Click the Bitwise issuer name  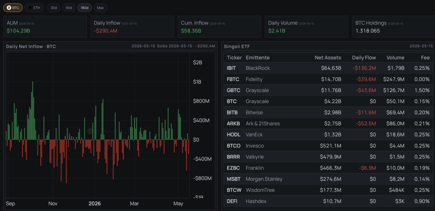(254, 112)
